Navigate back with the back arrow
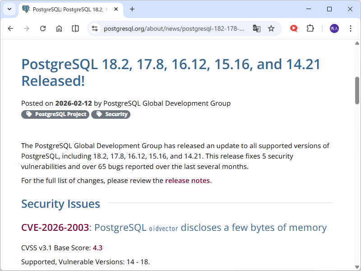The image size is (361, 271). coord(10,28)
